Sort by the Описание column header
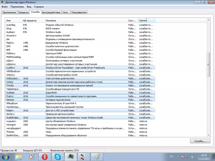 pos(86,21)
